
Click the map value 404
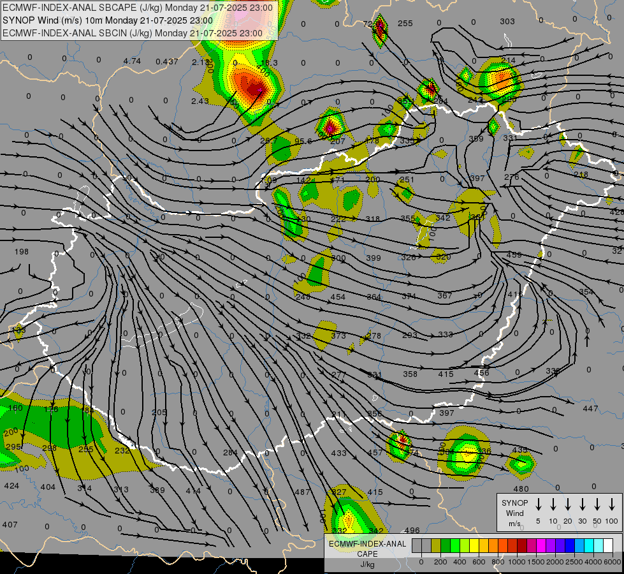pos(48,487)
